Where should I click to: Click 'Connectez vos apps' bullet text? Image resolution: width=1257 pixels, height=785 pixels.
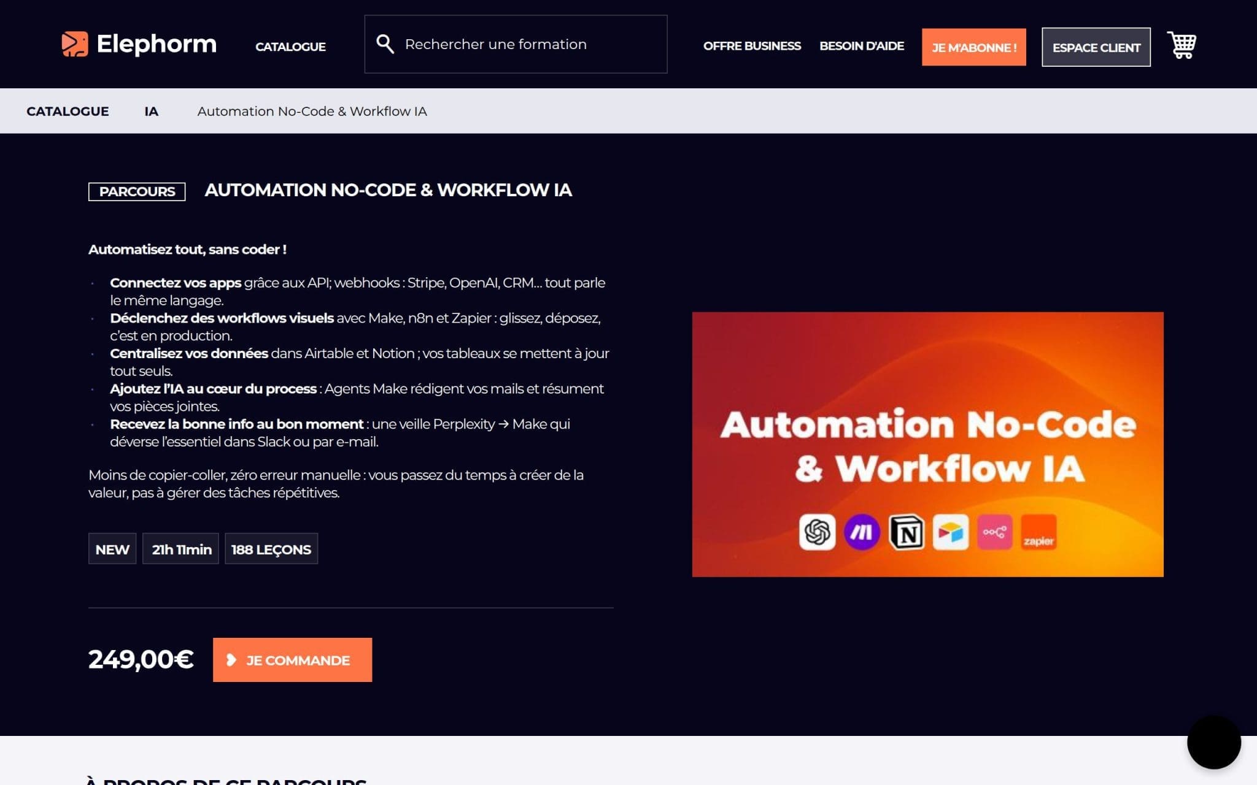(x=176, y=283)
